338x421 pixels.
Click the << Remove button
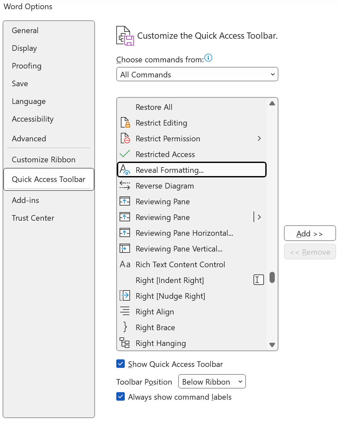point(310,252)
